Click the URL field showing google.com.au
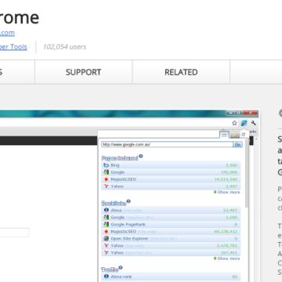 167,144
